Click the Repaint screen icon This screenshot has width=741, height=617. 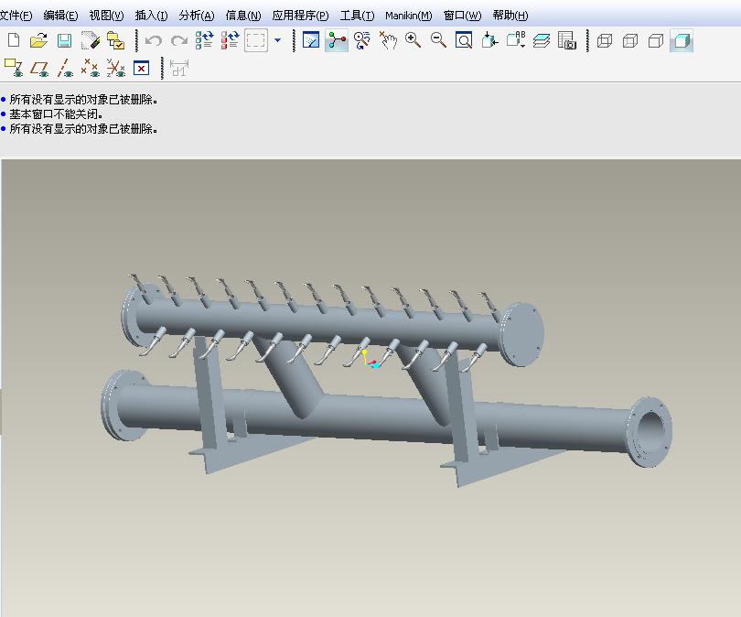(x=311, y=40)
